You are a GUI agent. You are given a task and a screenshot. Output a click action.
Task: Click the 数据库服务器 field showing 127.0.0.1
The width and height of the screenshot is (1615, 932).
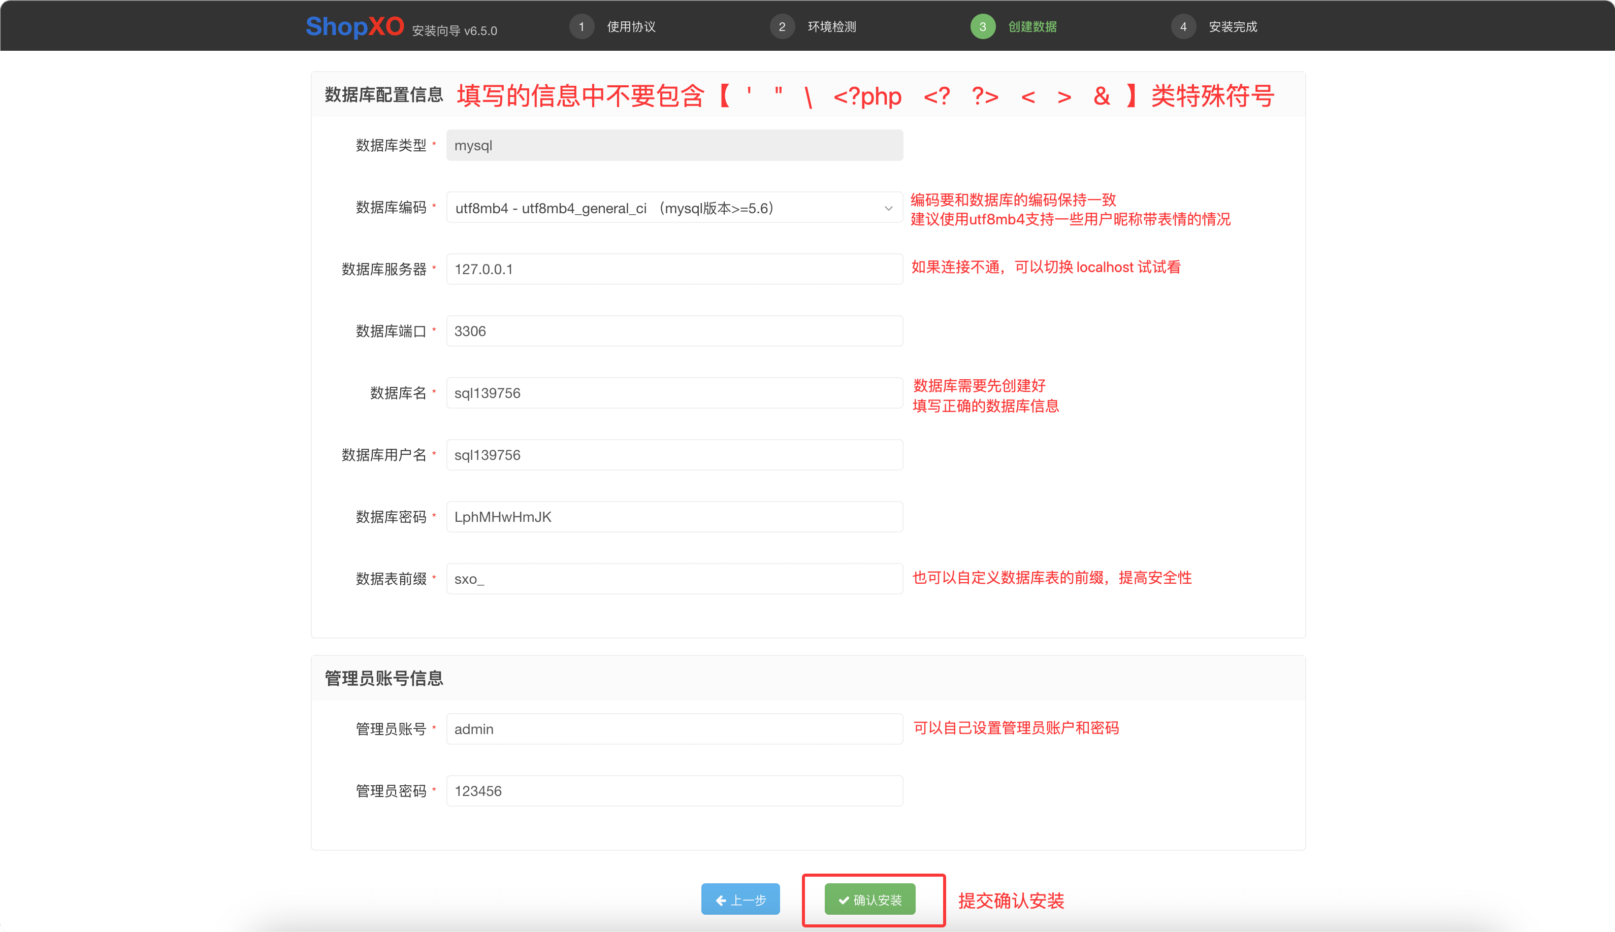[x=674, y=269]
